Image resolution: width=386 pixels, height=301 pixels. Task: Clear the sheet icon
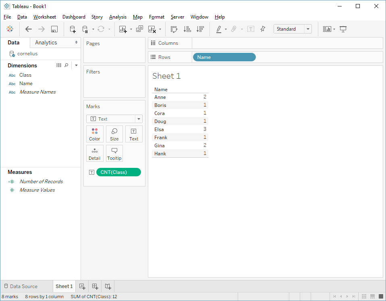[x=152, y=29]
